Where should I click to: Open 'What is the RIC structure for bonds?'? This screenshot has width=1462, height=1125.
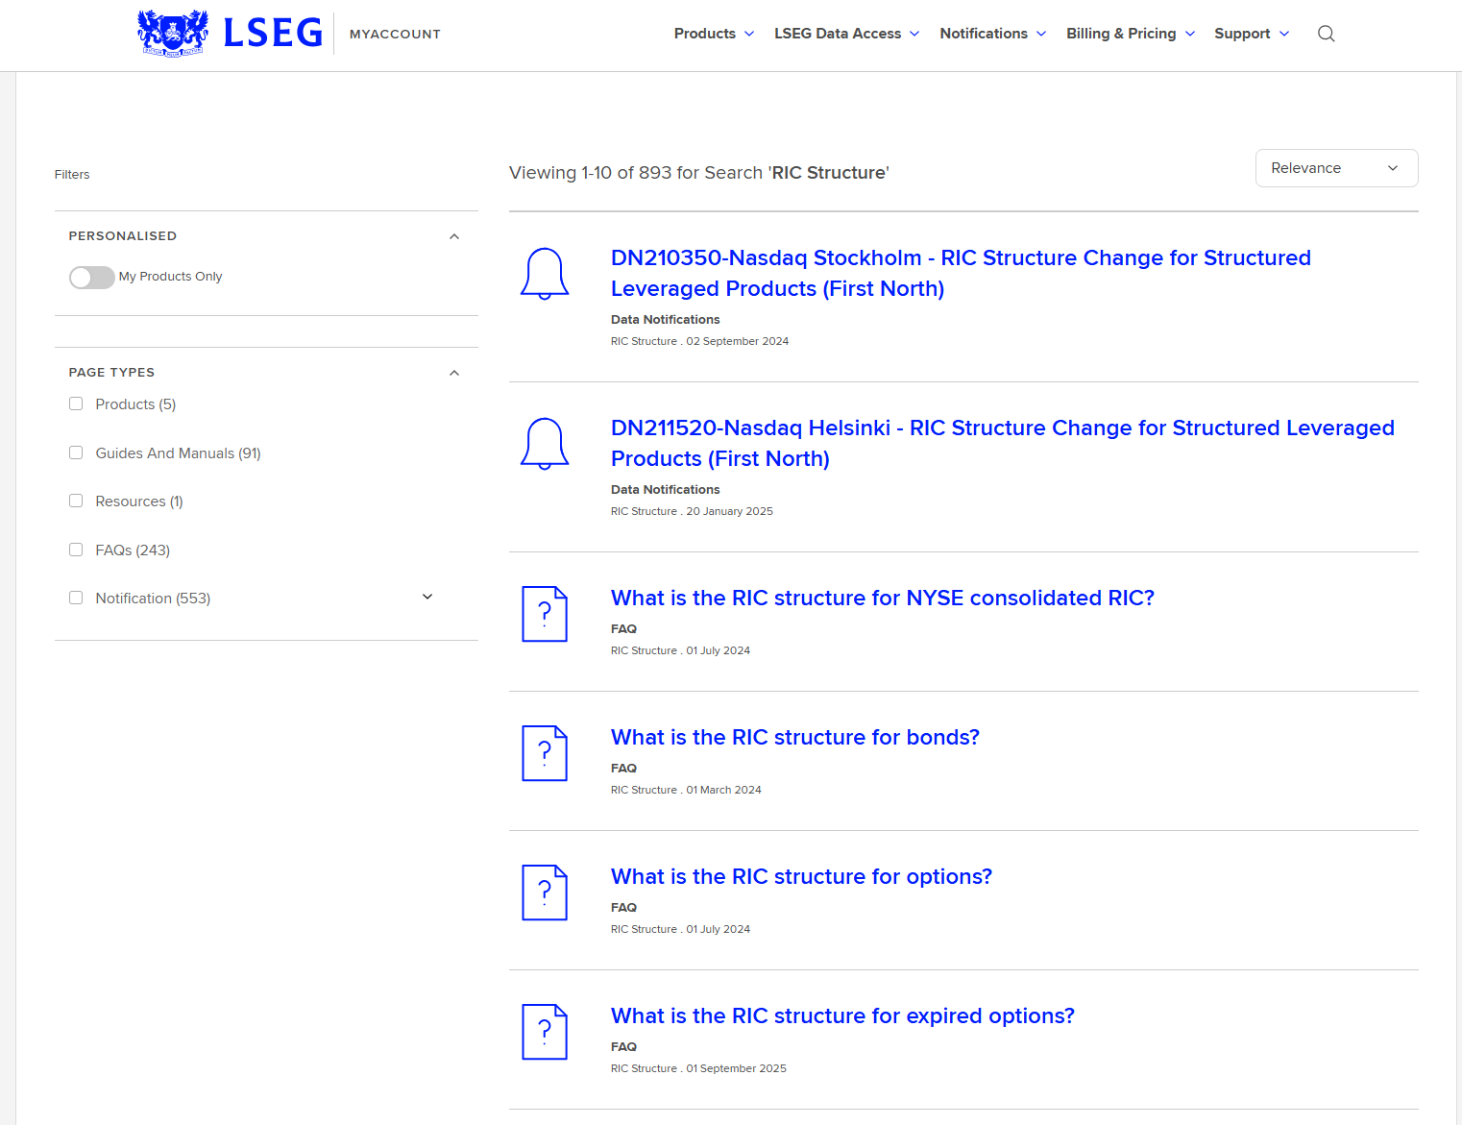click(x=795, y=737)
